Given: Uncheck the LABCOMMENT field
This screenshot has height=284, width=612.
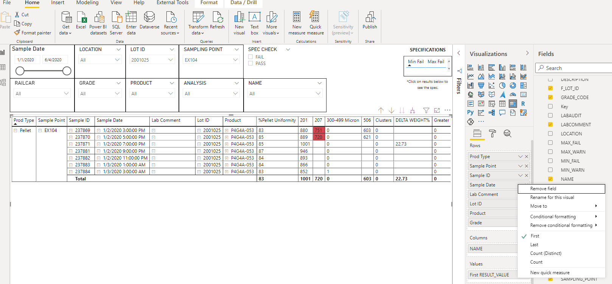Looking at the screenshot, I should [x=550, y=124].
